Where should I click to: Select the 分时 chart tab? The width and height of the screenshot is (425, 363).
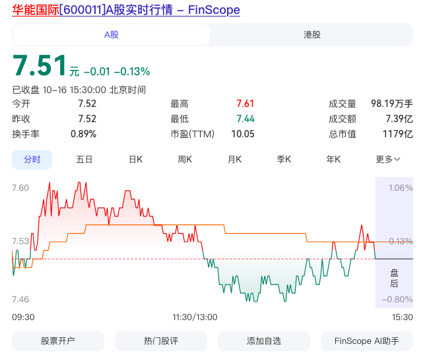32,160
